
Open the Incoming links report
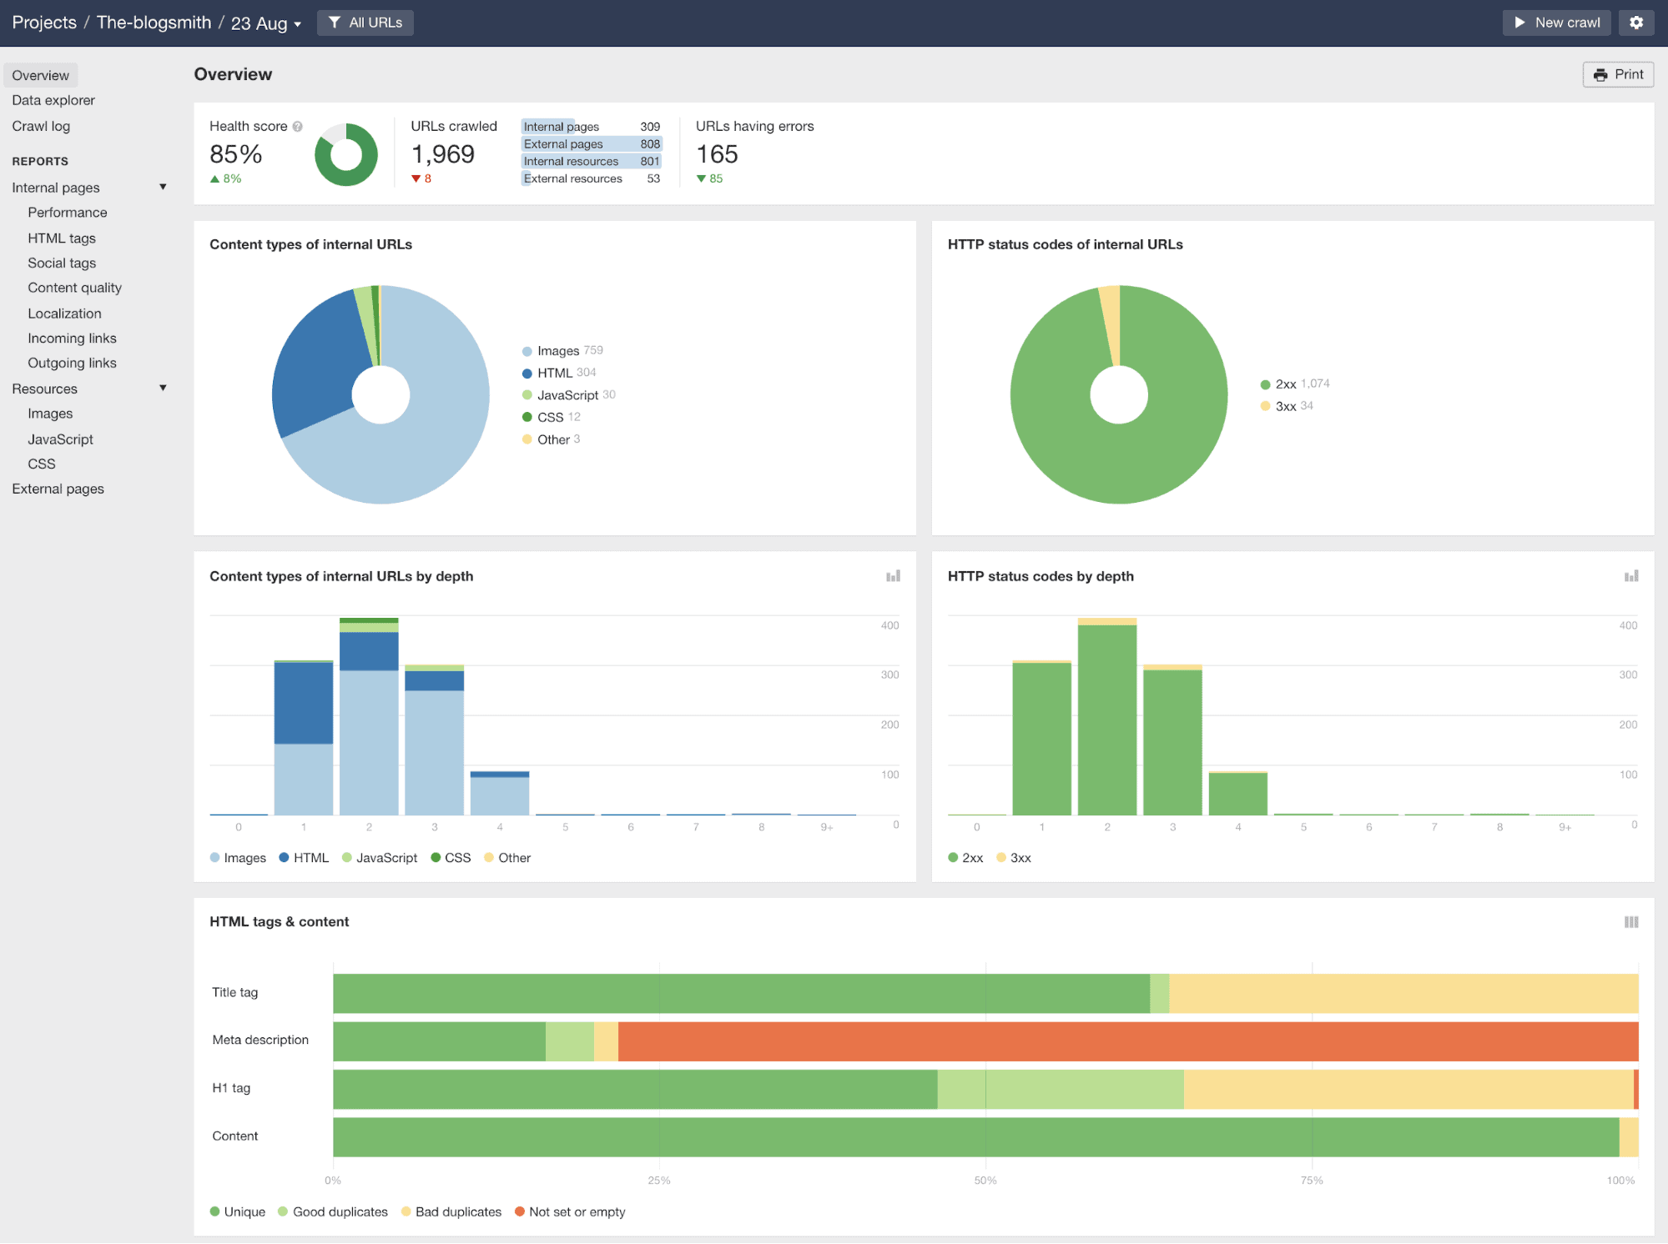[x=72, y=337]
